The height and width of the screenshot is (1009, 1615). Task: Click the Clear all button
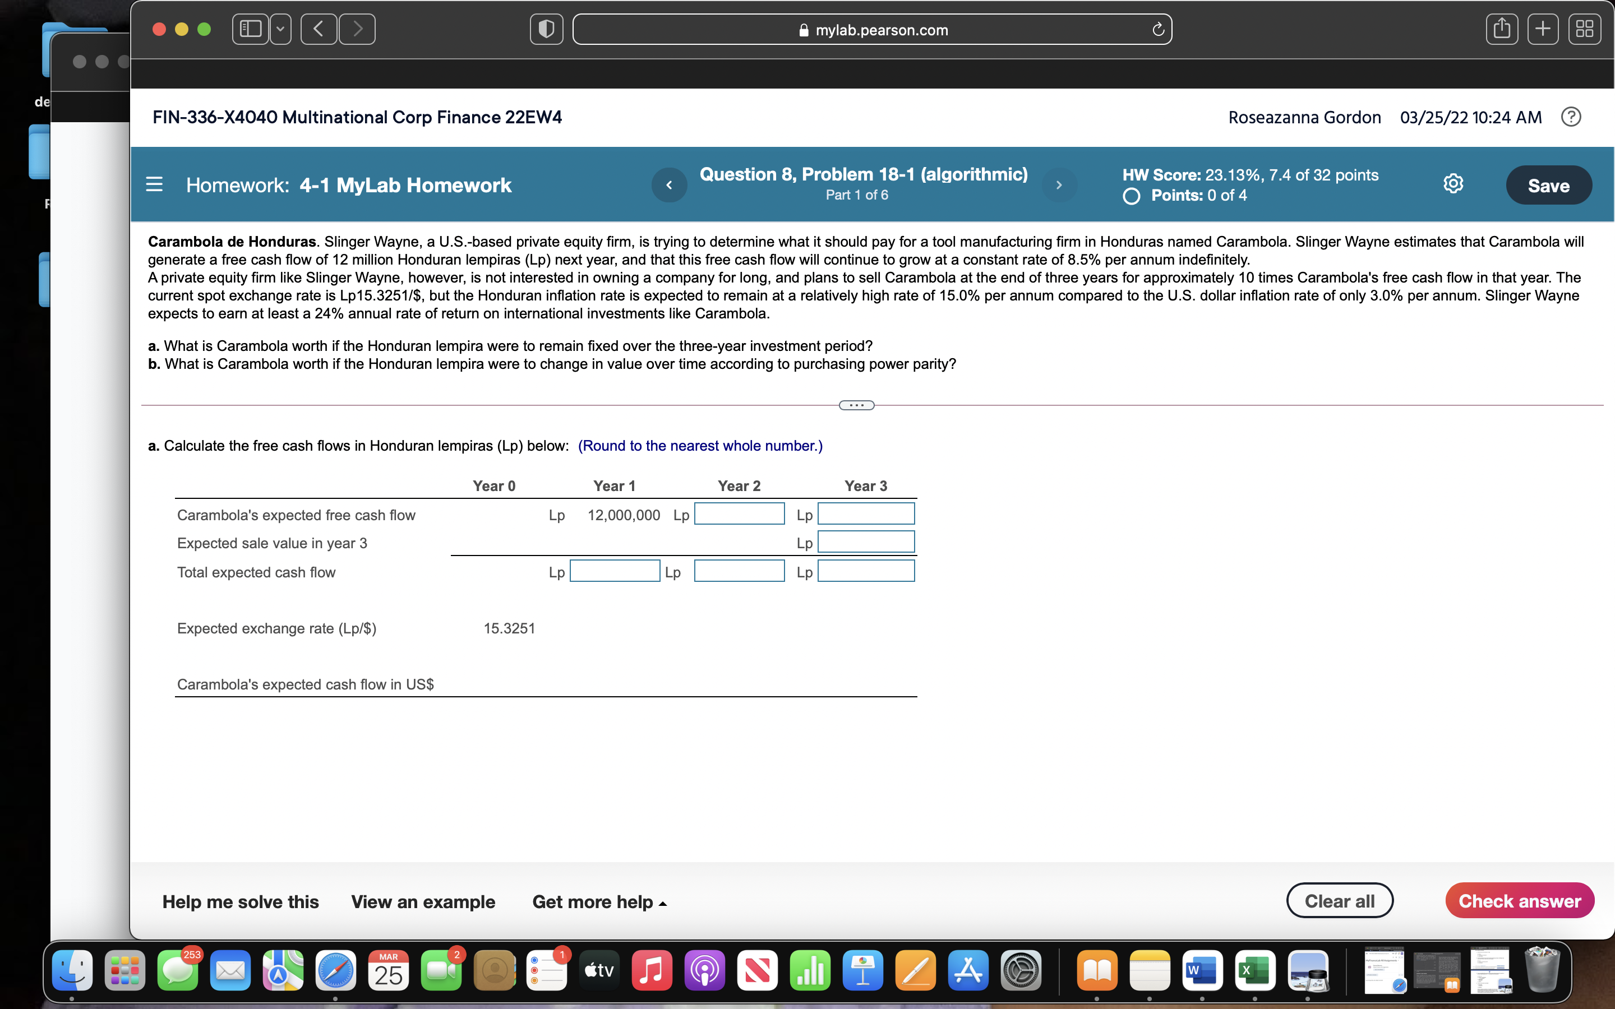[x=1340, y=900]
